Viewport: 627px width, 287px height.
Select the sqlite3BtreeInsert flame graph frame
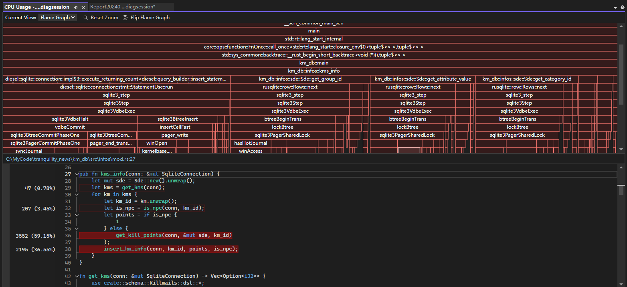[177, 119]
